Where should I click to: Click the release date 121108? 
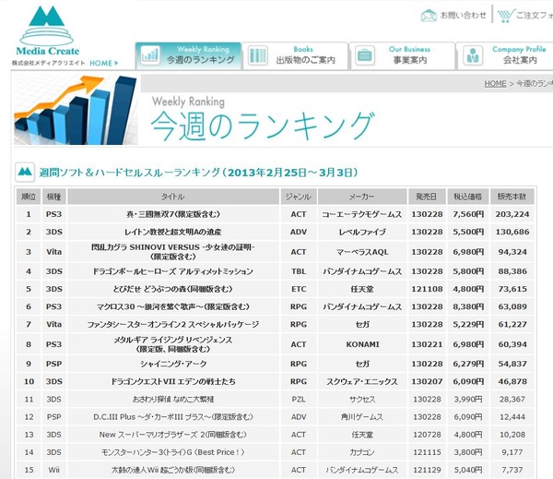[x=427, y=289]
